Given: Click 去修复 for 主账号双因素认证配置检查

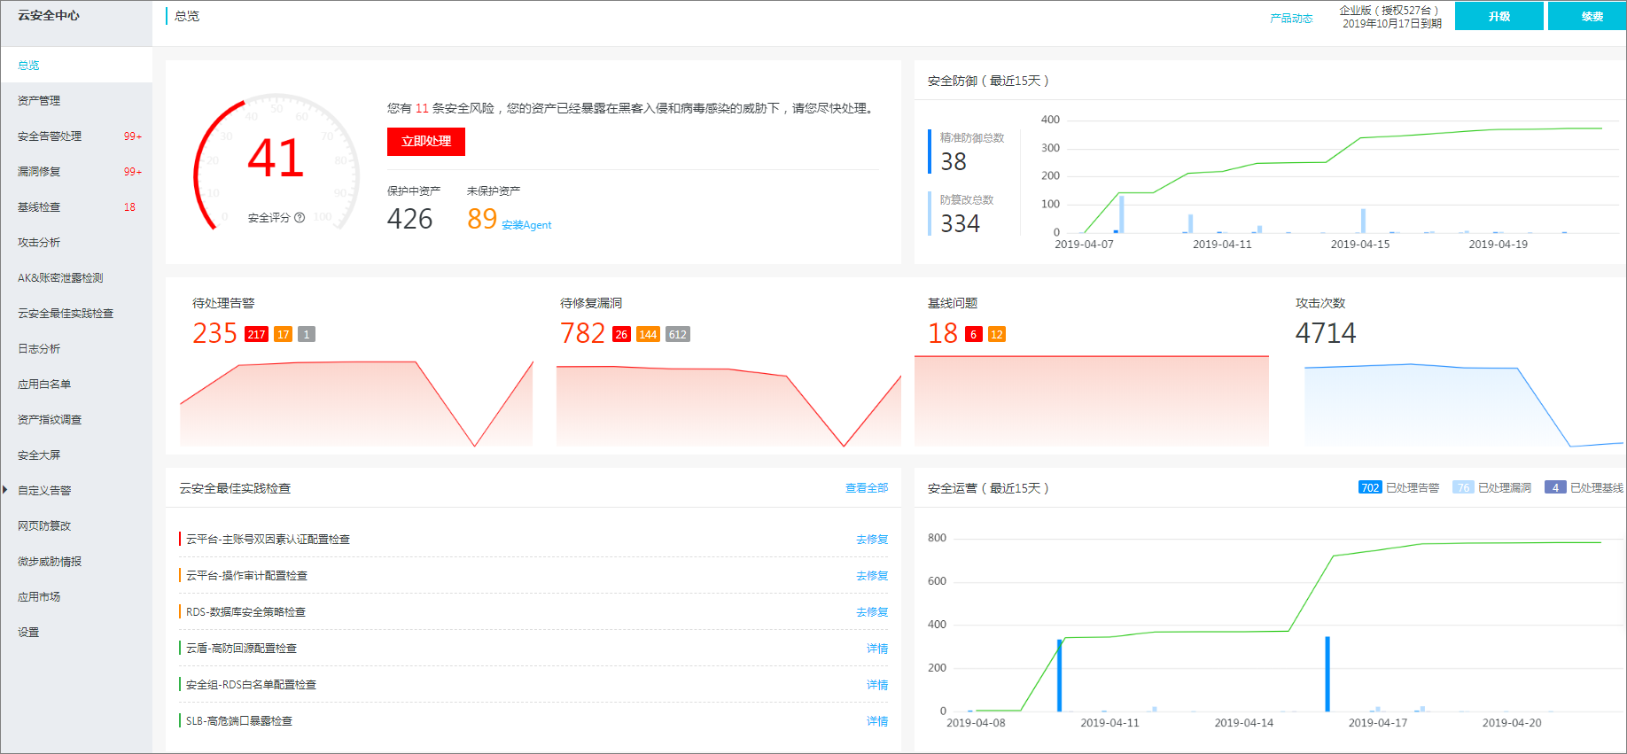Looking at the screenshot, I should (x=872, y=539).
